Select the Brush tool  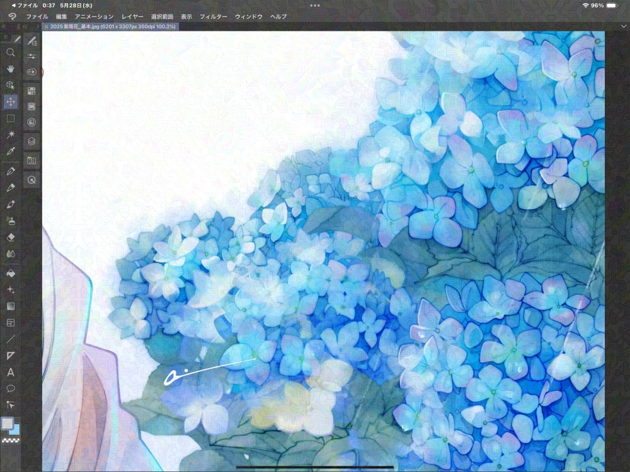(x=11, y=205)
